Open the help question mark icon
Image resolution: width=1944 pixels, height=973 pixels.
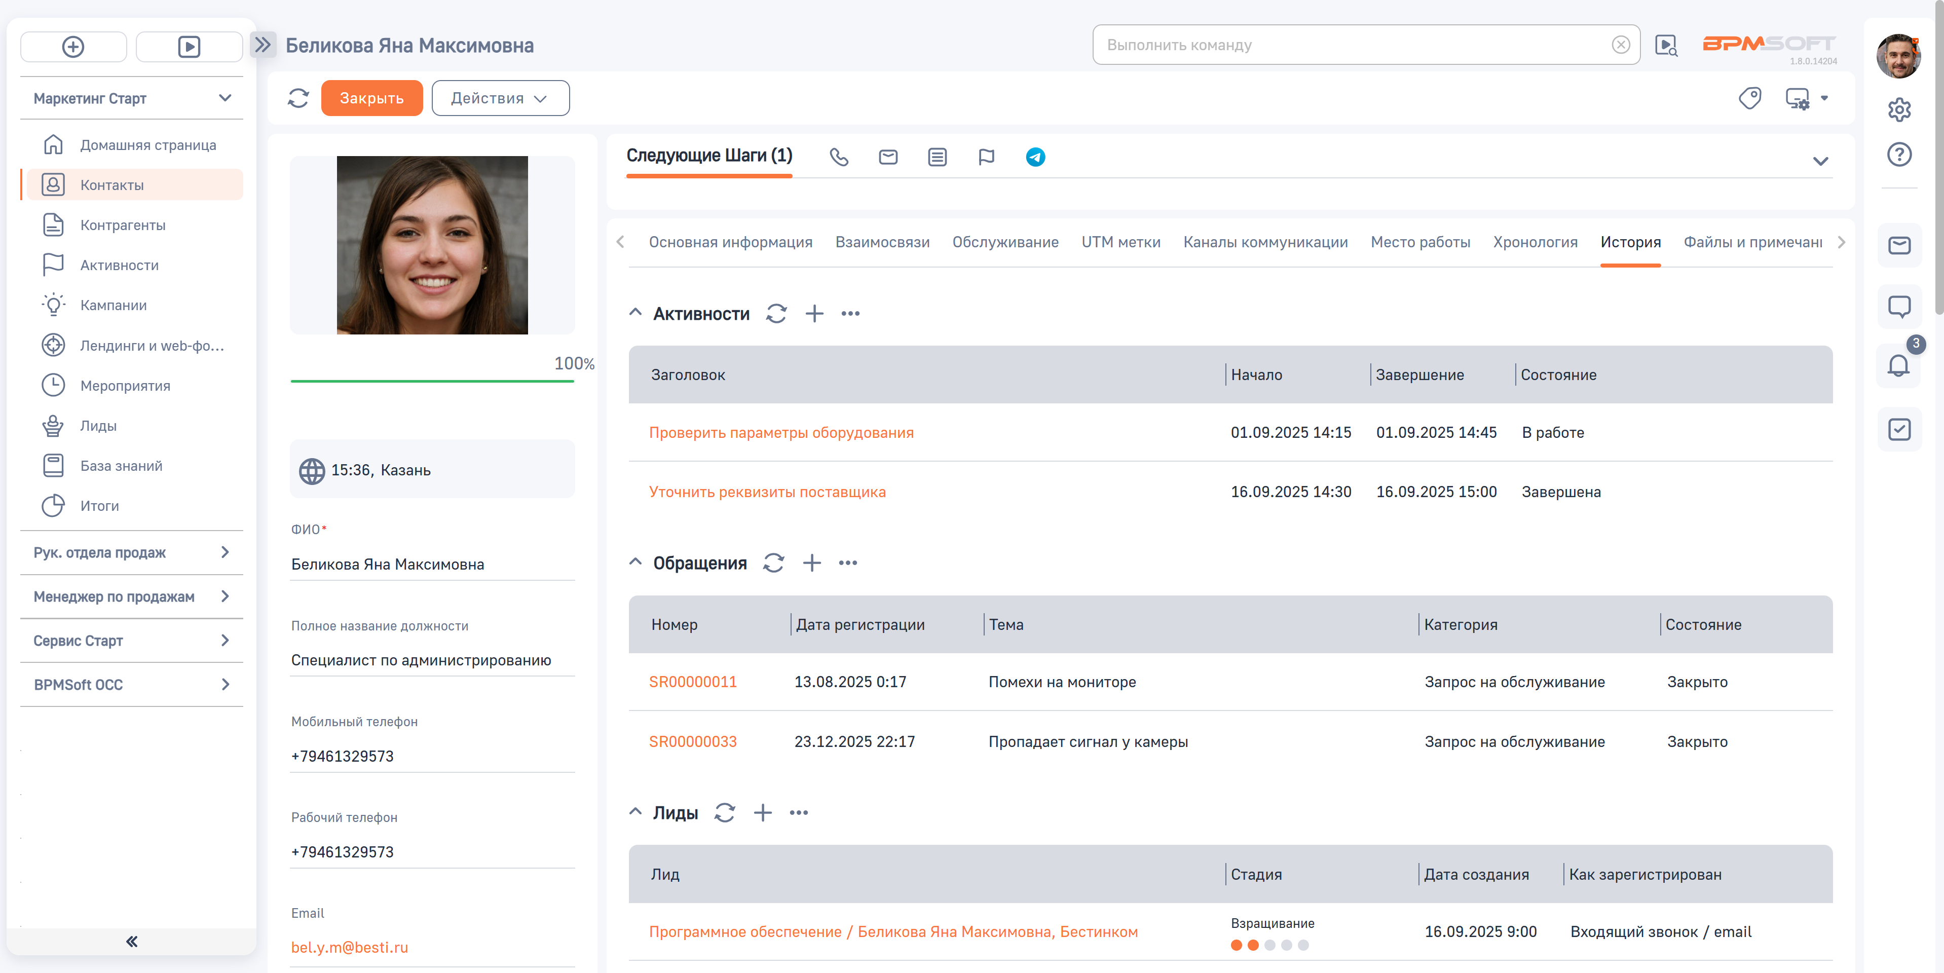(x=1899, y=155)
